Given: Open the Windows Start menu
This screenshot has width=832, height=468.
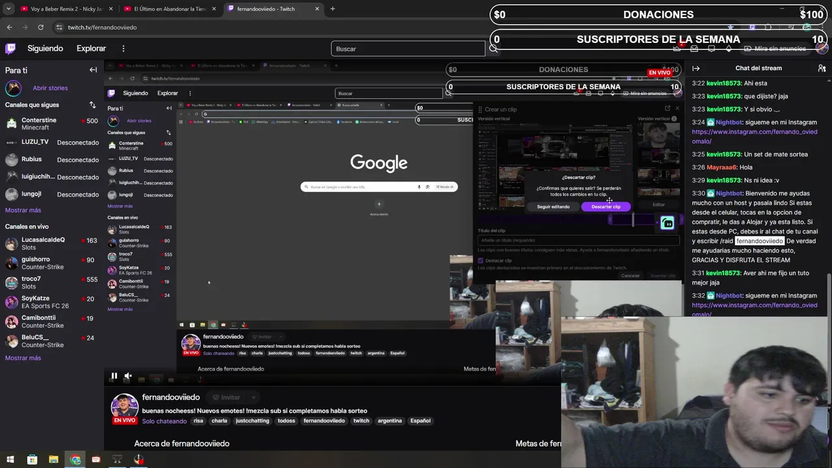Looking at the screenshot, I should pos(10,460).
